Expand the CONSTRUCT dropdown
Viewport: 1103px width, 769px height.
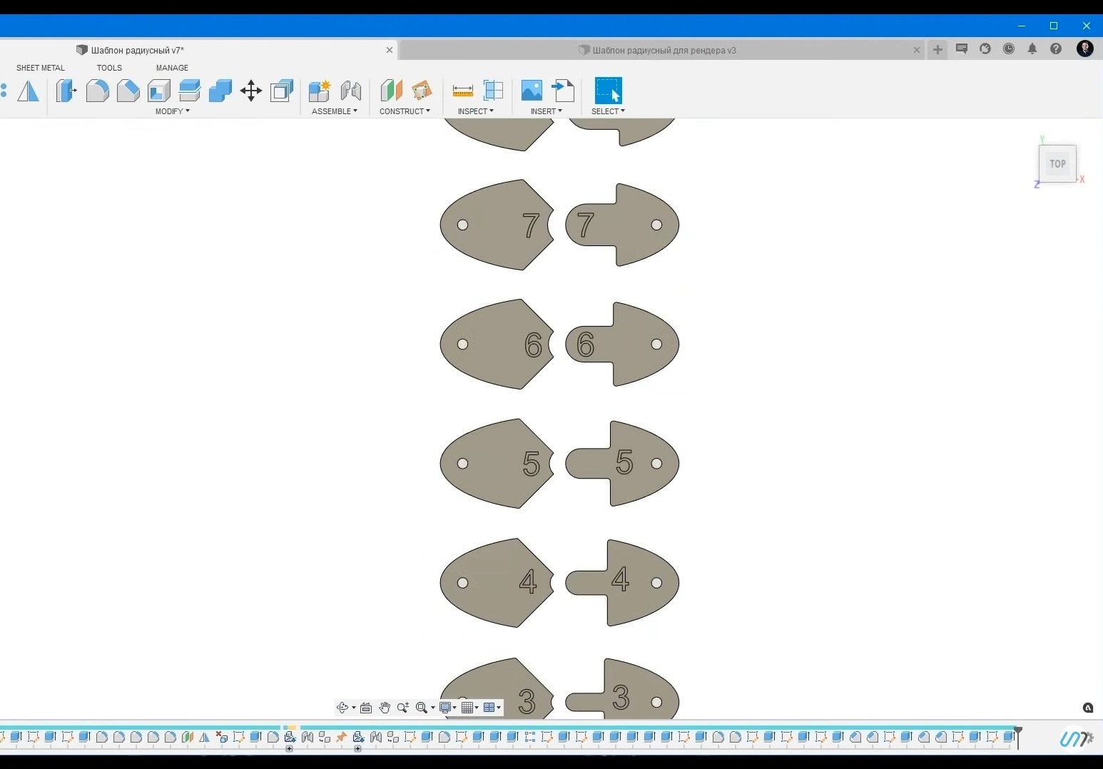405,111
